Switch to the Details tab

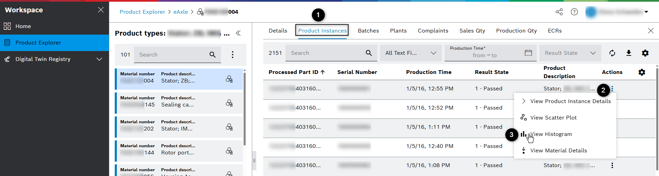[x=278, y=31]
